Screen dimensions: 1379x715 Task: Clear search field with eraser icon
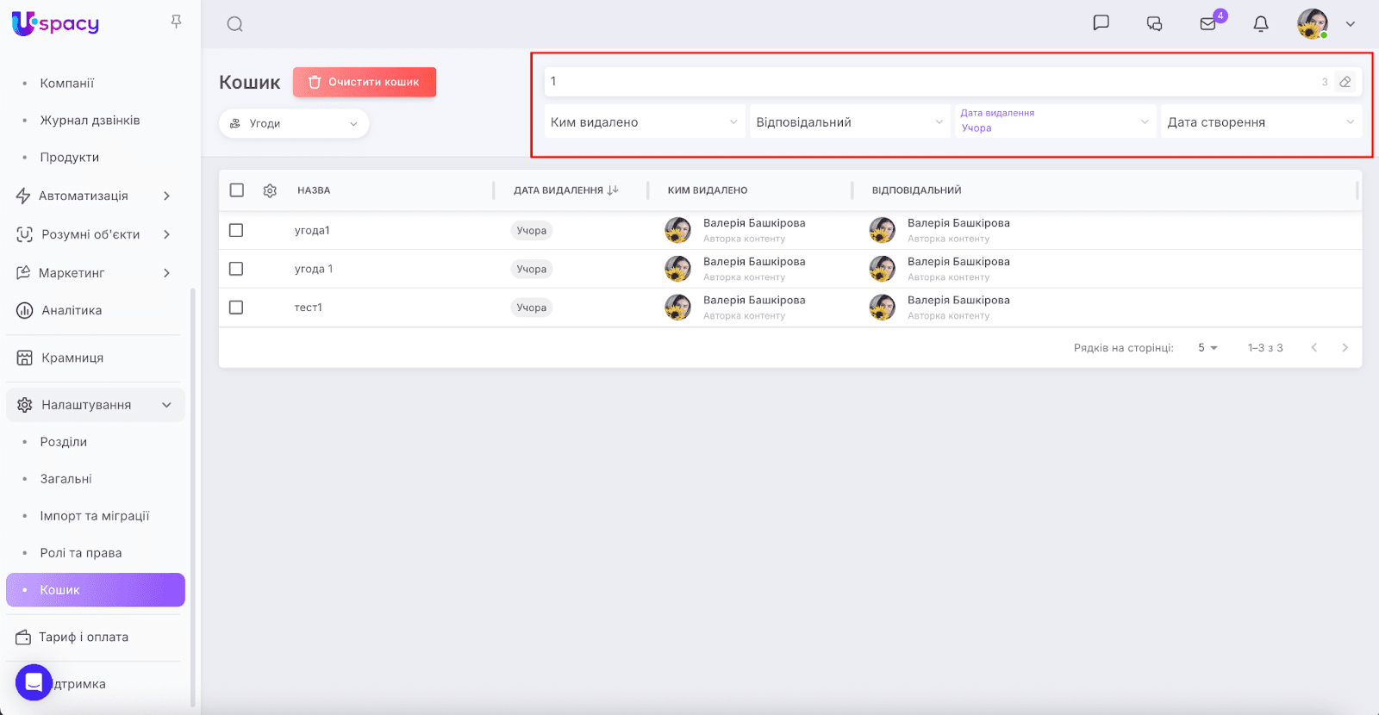coord(1345,82)
